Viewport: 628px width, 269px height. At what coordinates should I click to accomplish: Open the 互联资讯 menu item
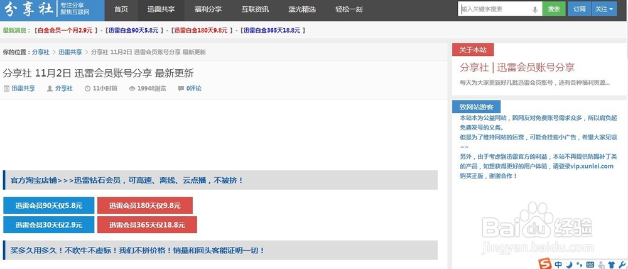click(x=255, y=9)
